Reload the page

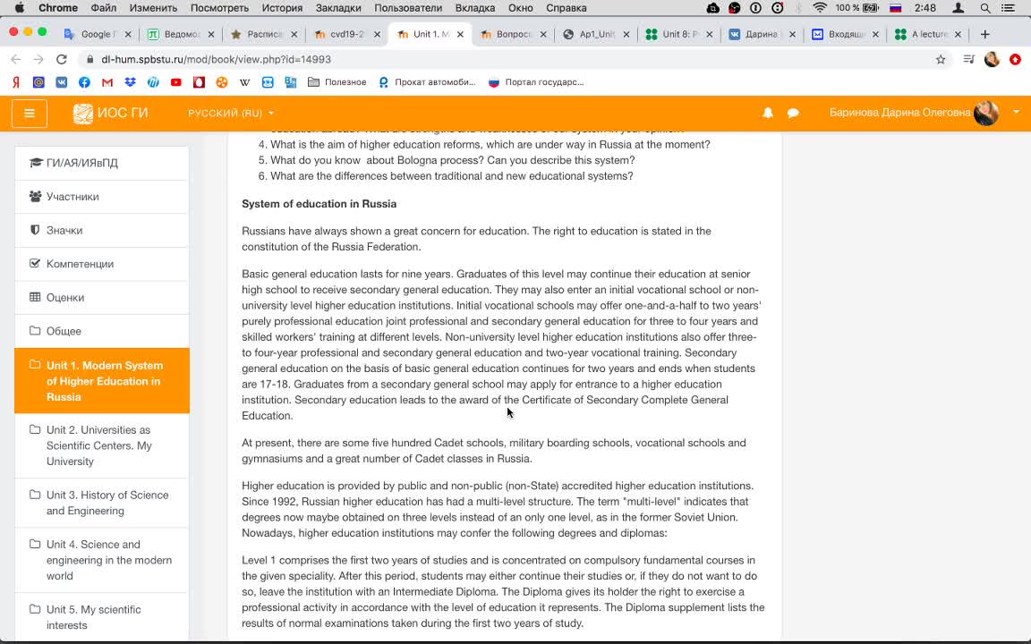tap(61, 59)
